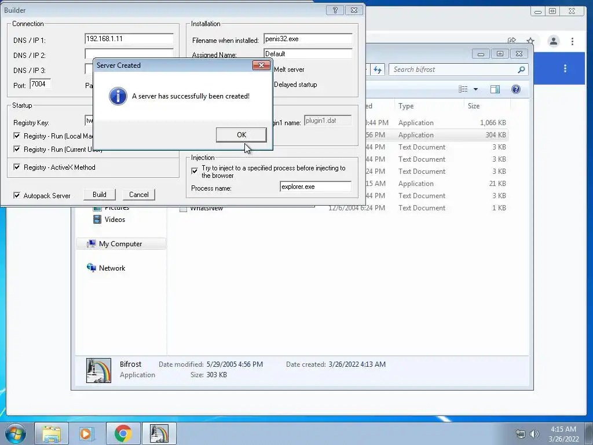Click OK in the Server Created dialog

point(241,134)
